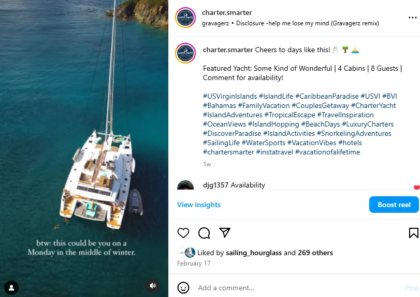Open View insights link
The width and height of the screenshot is (420, 297).
[x=199, y=205]
